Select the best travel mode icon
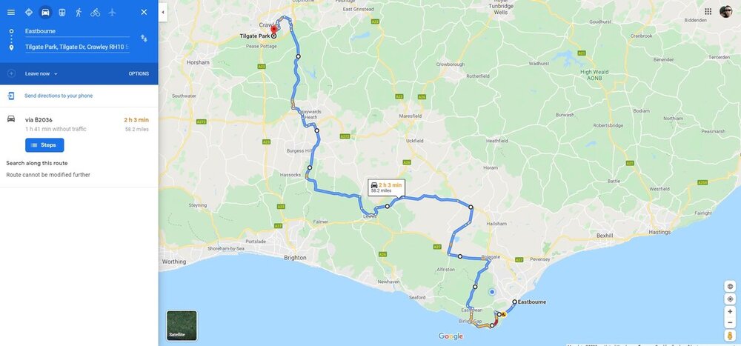Image resolution: width=741 pixels, height=346 pixels. pos(28,13)
